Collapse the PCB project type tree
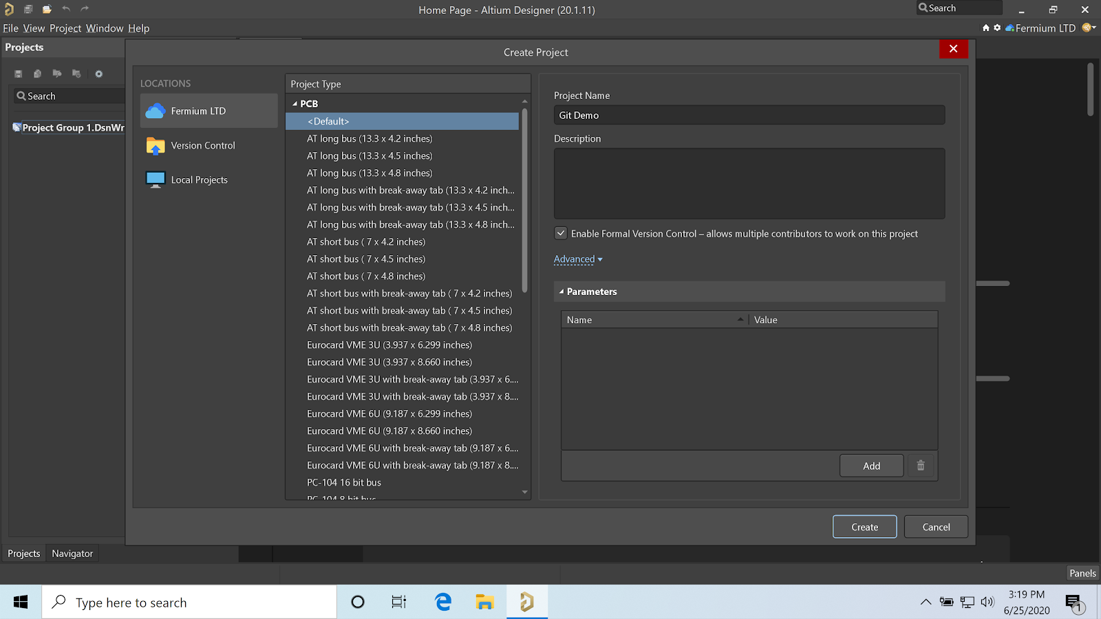The image size is (1101, 619). tap(296, 102)
